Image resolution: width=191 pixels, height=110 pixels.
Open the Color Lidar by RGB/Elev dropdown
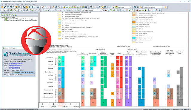pos(101,10)
